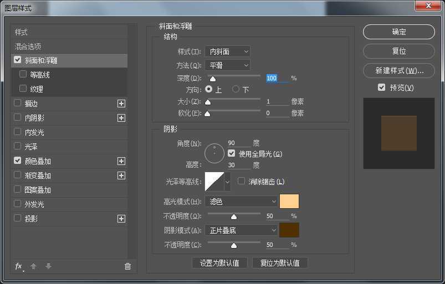Image resolution: width=445 pixels, height=284 pixels.
Task: Open the 高光模式 滤色 dropdown
Action: [x=241, y=202]
